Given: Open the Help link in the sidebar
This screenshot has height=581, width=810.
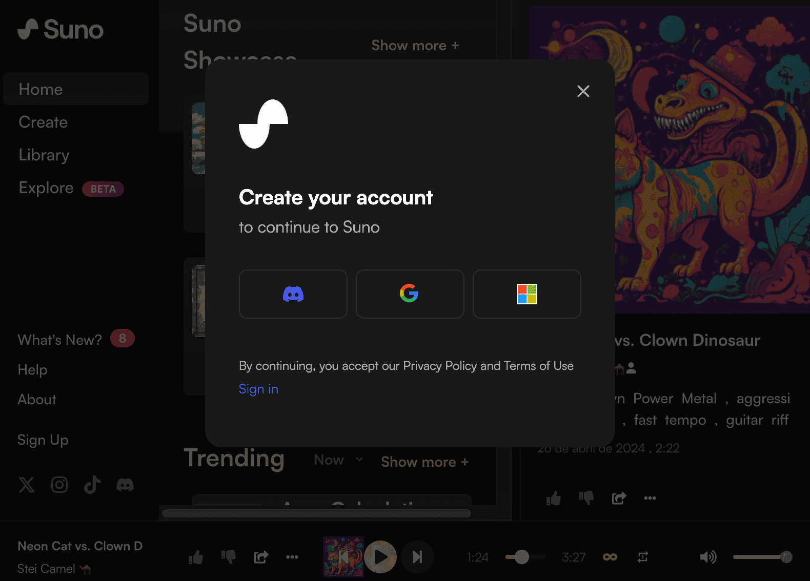Looking at the screenshot, I should pyautogui.click(x=33, y=369).
